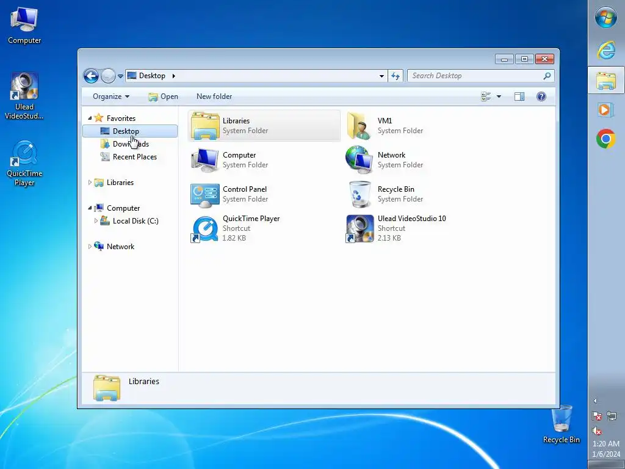Viewport: 625px width, 469px height.
Task: Open the view options dropdown arrow
Action: (499, 96)
